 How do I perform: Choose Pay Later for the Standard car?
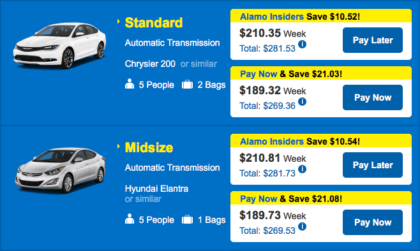373,40
